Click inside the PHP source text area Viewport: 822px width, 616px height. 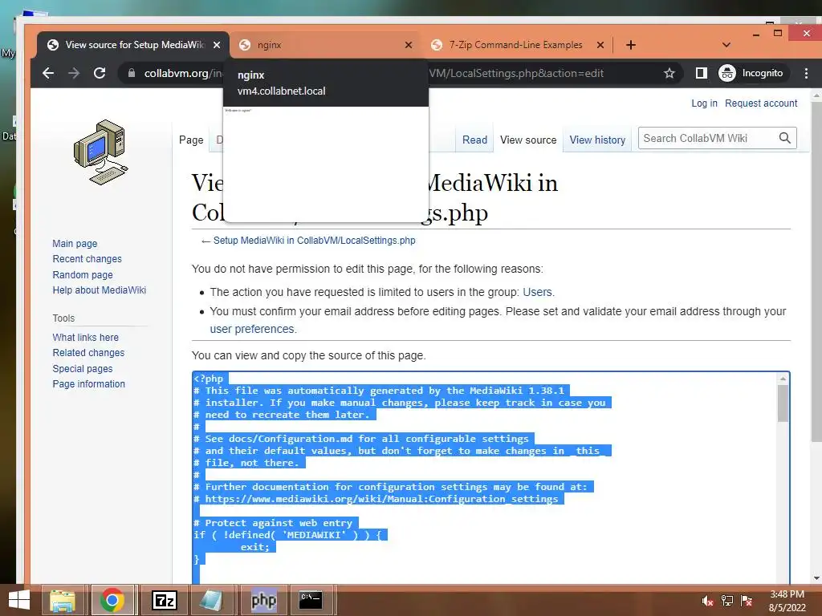point(485,476)
